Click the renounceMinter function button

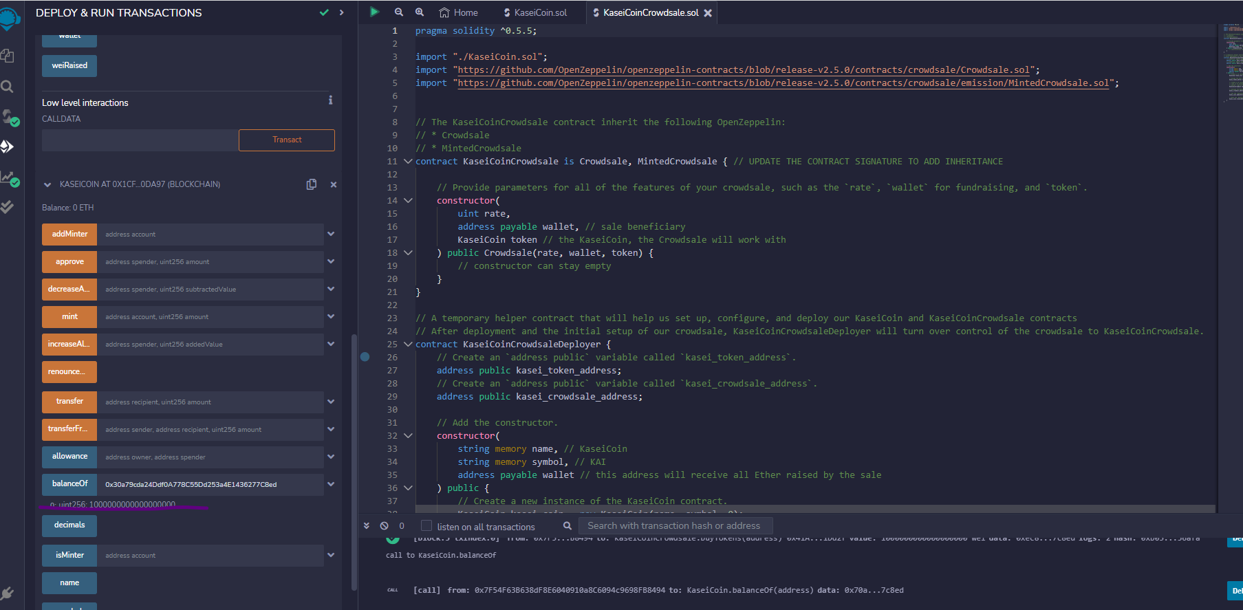(x=69, y=372)
